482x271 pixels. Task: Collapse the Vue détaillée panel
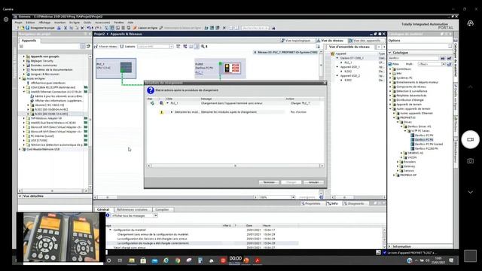coord(20,196)
